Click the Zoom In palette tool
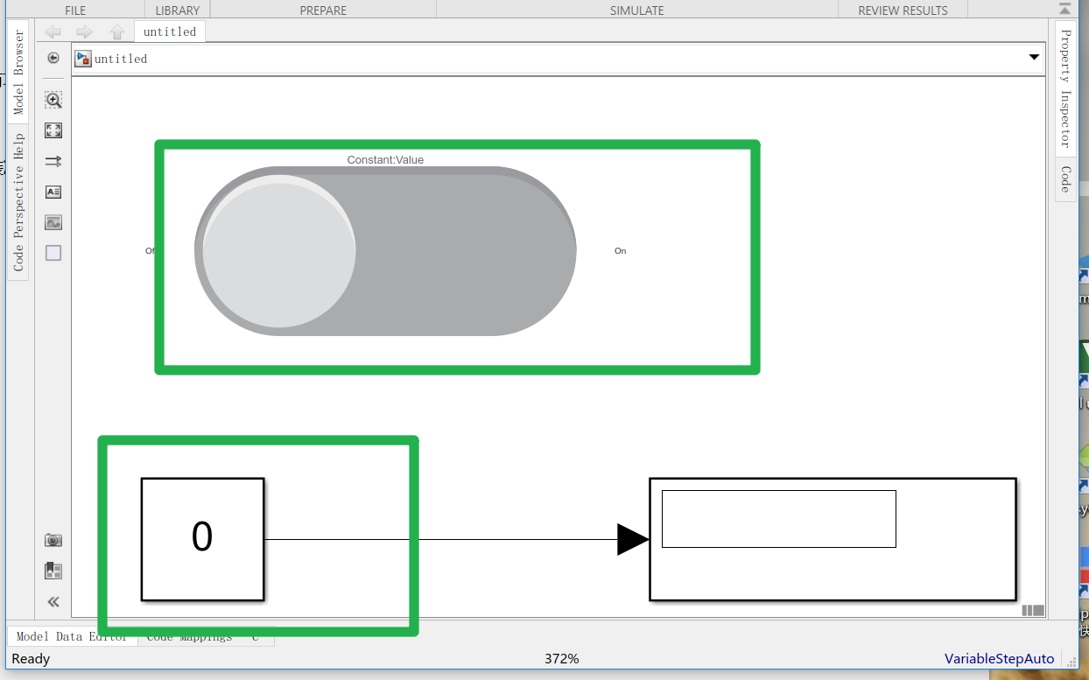This screenshot has width=1089, height=680. click(53, 100)
